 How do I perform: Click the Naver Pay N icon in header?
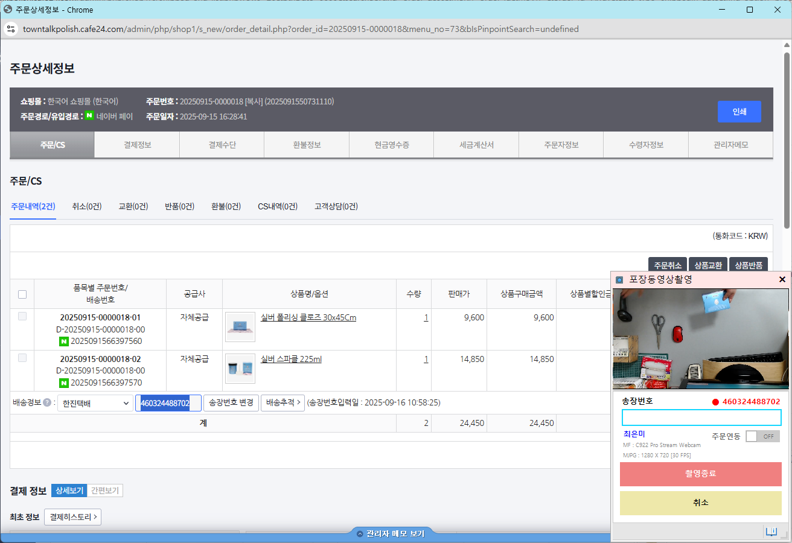click(x=89, y=116)
